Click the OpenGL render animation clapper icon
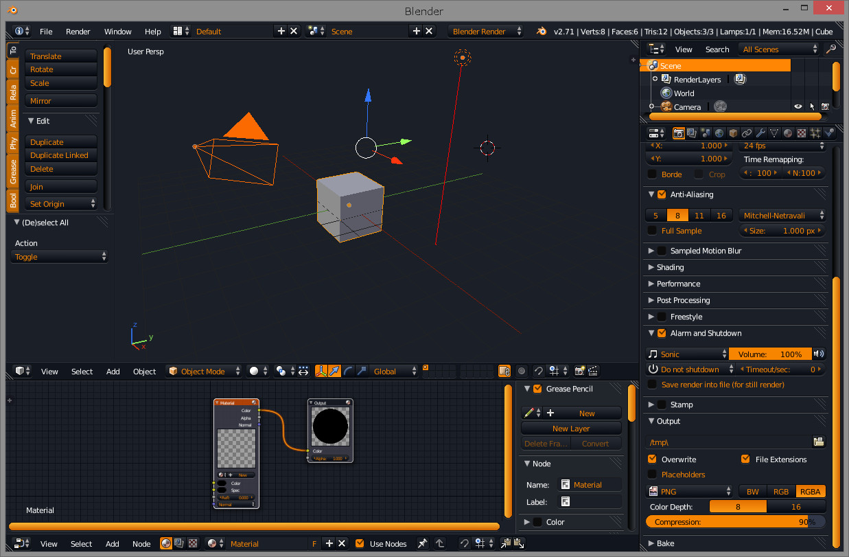 pyautogui.click(x=594, y=371)
